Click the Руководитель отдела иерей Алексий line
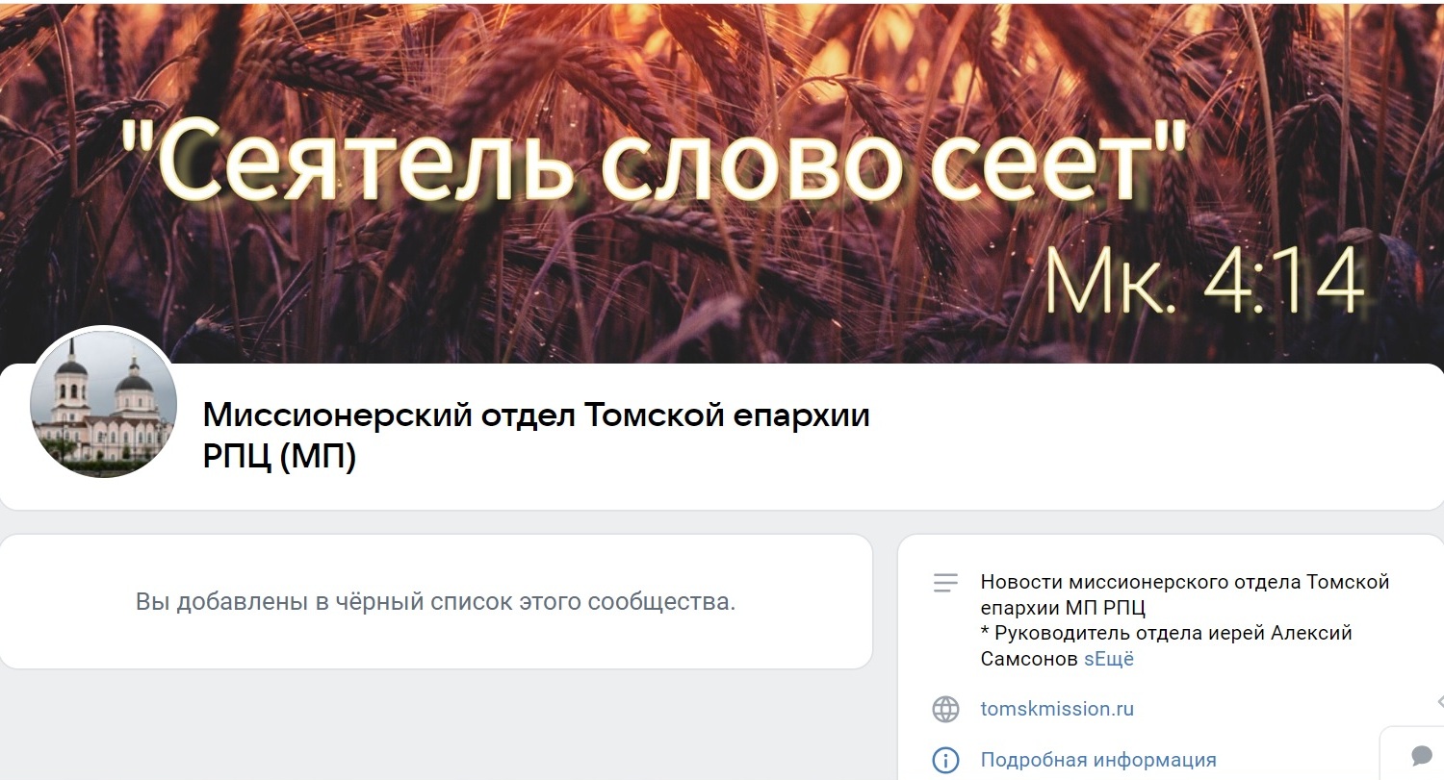The height and width of the screenshot is (780, 1444). [1166, 633]
